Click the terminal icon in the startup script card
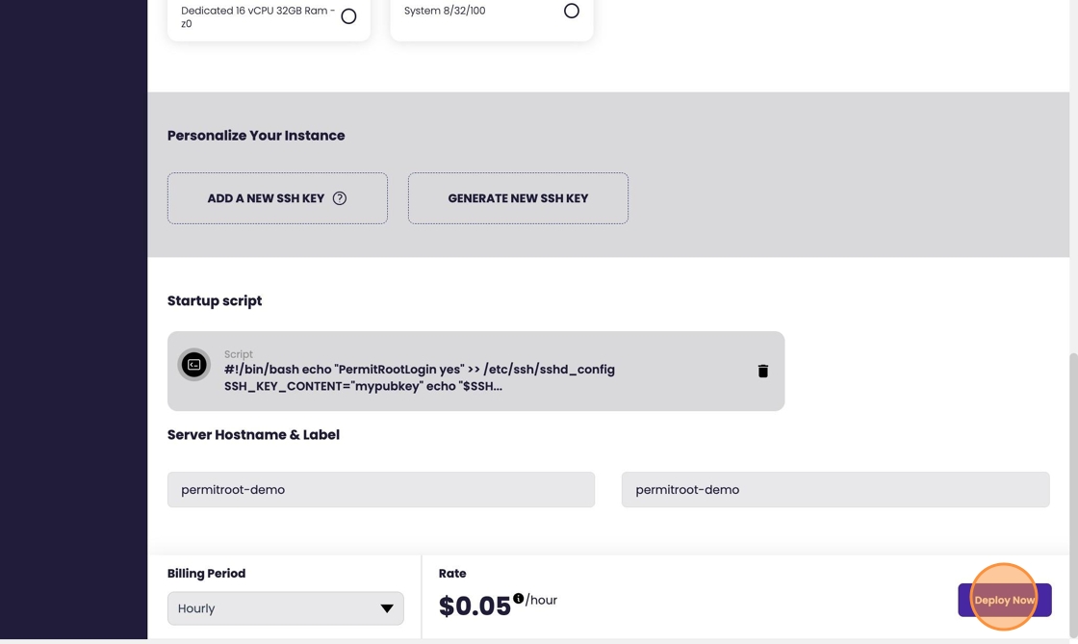Viewport: 1078px width, 644px height. coord(194,365)
